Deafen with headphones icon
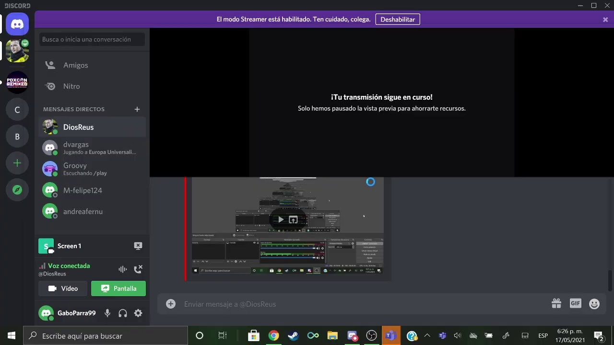Viewport: 614px width, 345px height. coord(123,313)
